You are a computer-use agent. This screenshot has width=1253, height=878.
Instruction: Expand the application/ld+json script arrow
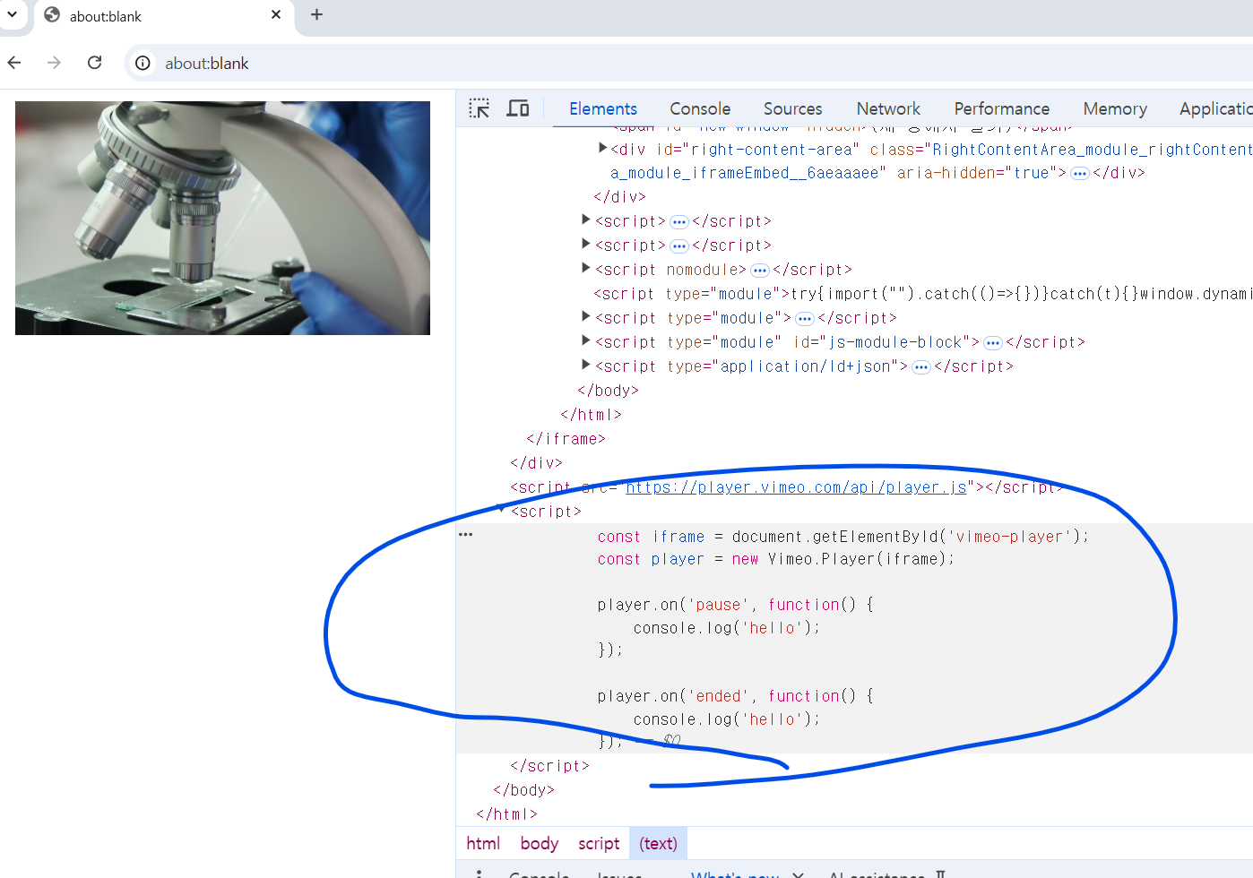tap(586, 365)
